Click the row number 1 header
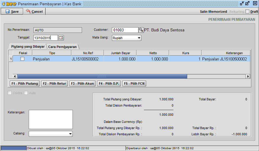The image size is (259, 151). (x=11, y=59)
